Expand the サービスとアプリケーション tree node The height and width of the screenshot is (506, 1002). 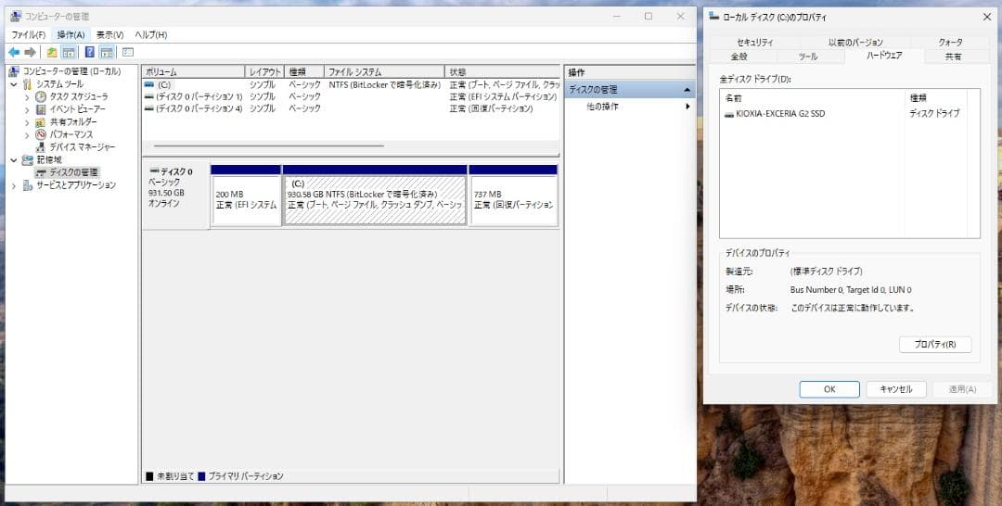click(x=13, y=185)
